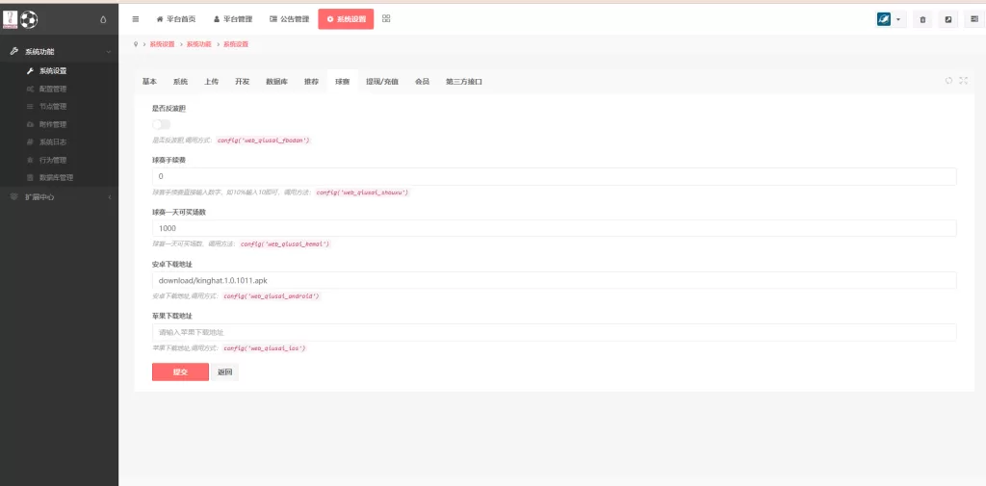
Task: Click the 安卓下载地址 input field
Action: coord(554,280)
